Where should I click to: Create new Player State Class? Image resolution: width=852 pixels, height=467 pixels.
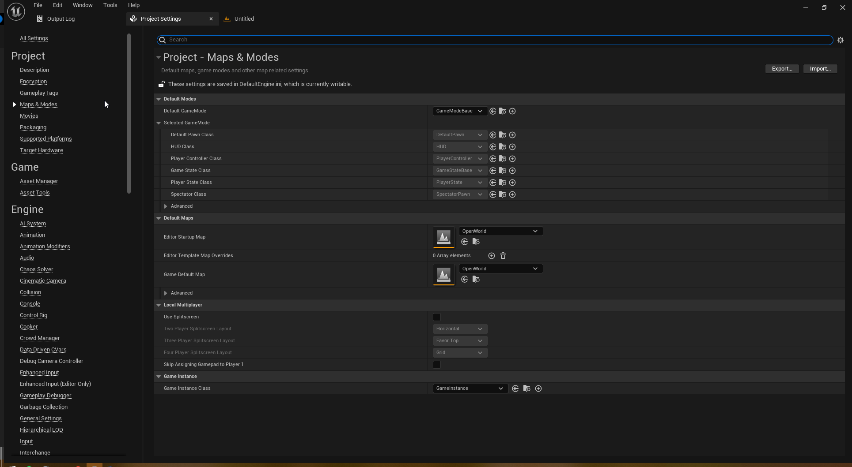coord(512,183)
